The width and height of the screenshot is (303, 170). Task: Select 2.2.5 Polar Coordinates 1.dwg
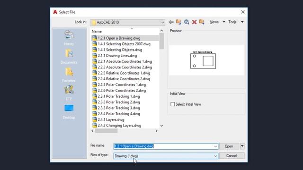pos(122,85)
